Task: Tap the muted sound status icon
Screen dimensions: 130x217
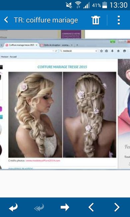Action: coord(69,5)
